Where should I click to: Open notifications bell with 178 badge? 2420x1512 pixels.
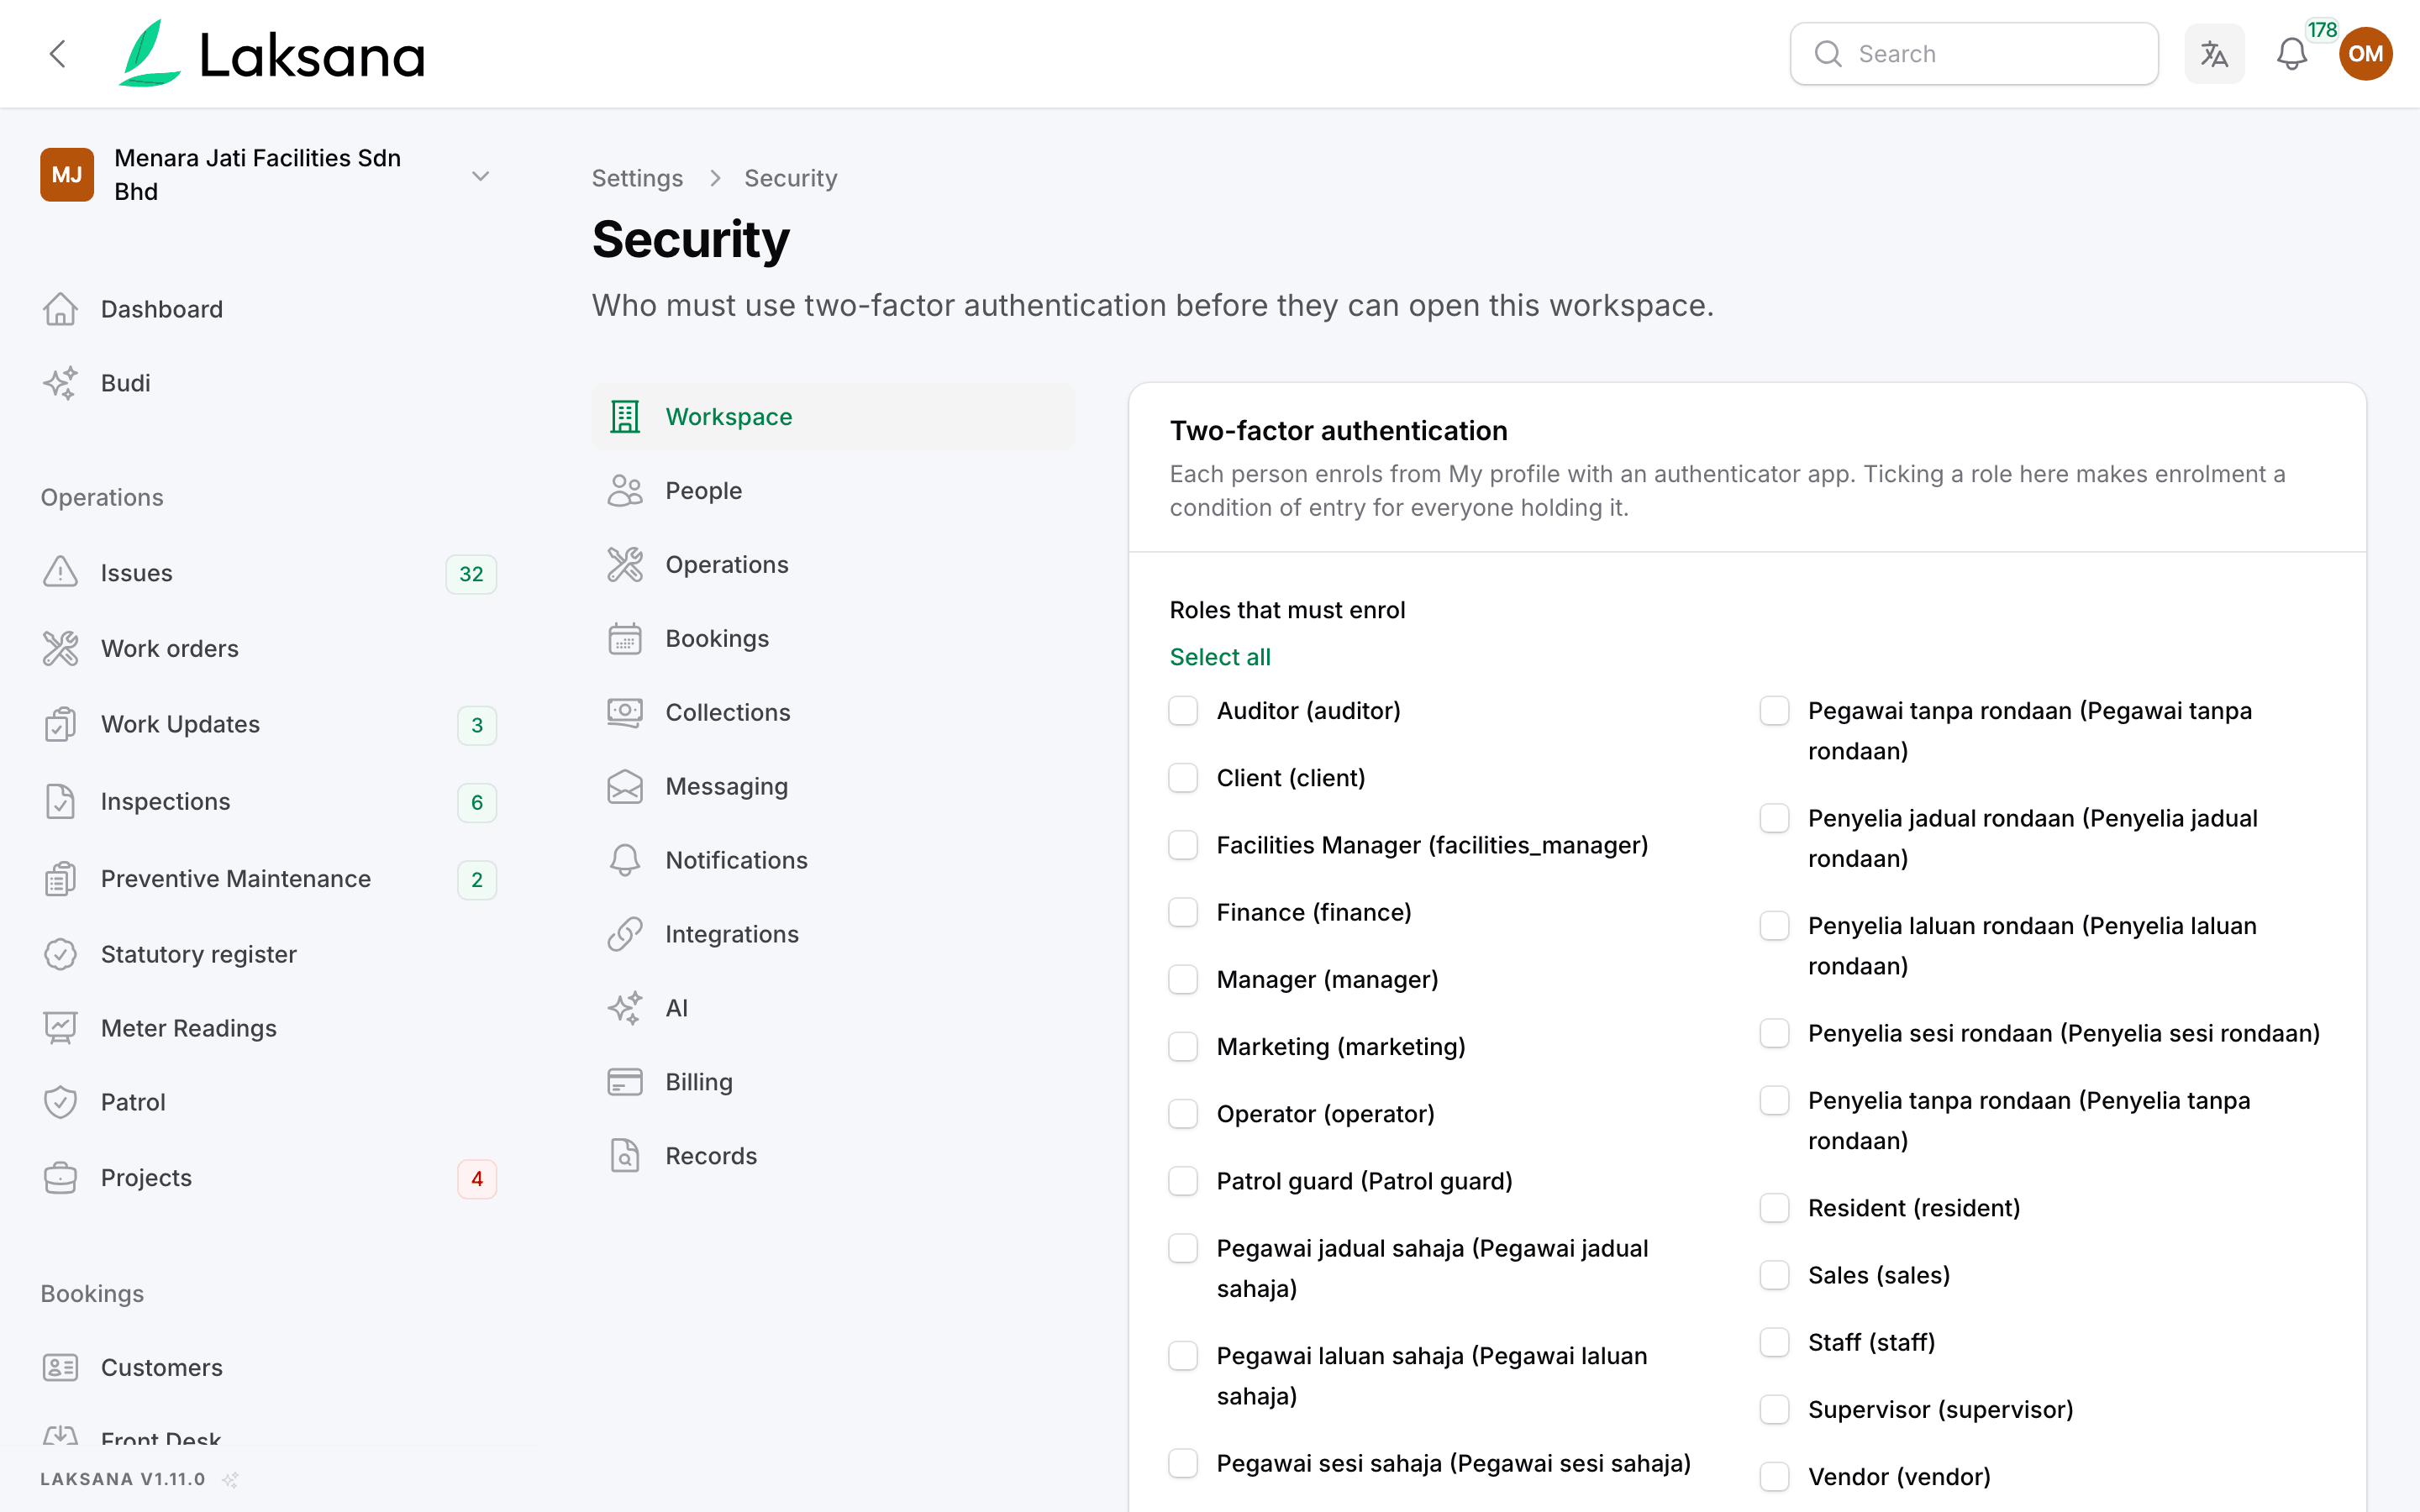pos(2292,54)
